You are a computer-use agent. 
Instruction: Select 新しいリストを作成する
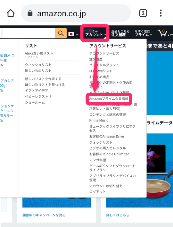coord(43,79)
